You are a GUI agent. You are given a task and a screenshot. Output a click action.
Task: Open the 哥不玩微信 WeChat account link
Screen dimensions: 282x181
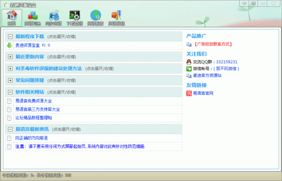pyautogui.click(x=226, y=68)
